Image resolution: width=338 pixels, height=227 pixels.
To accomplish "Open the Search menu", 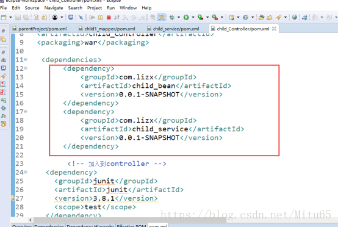I will 75,8.
